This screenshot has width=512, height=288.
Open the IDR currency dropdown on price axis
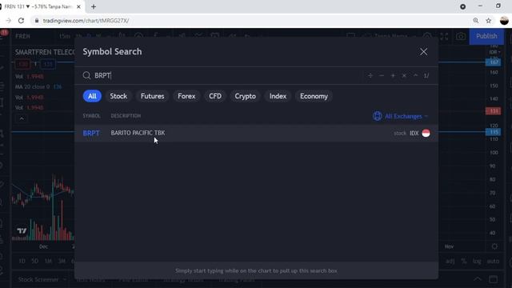pyautogui.click(x=494, y=52)
